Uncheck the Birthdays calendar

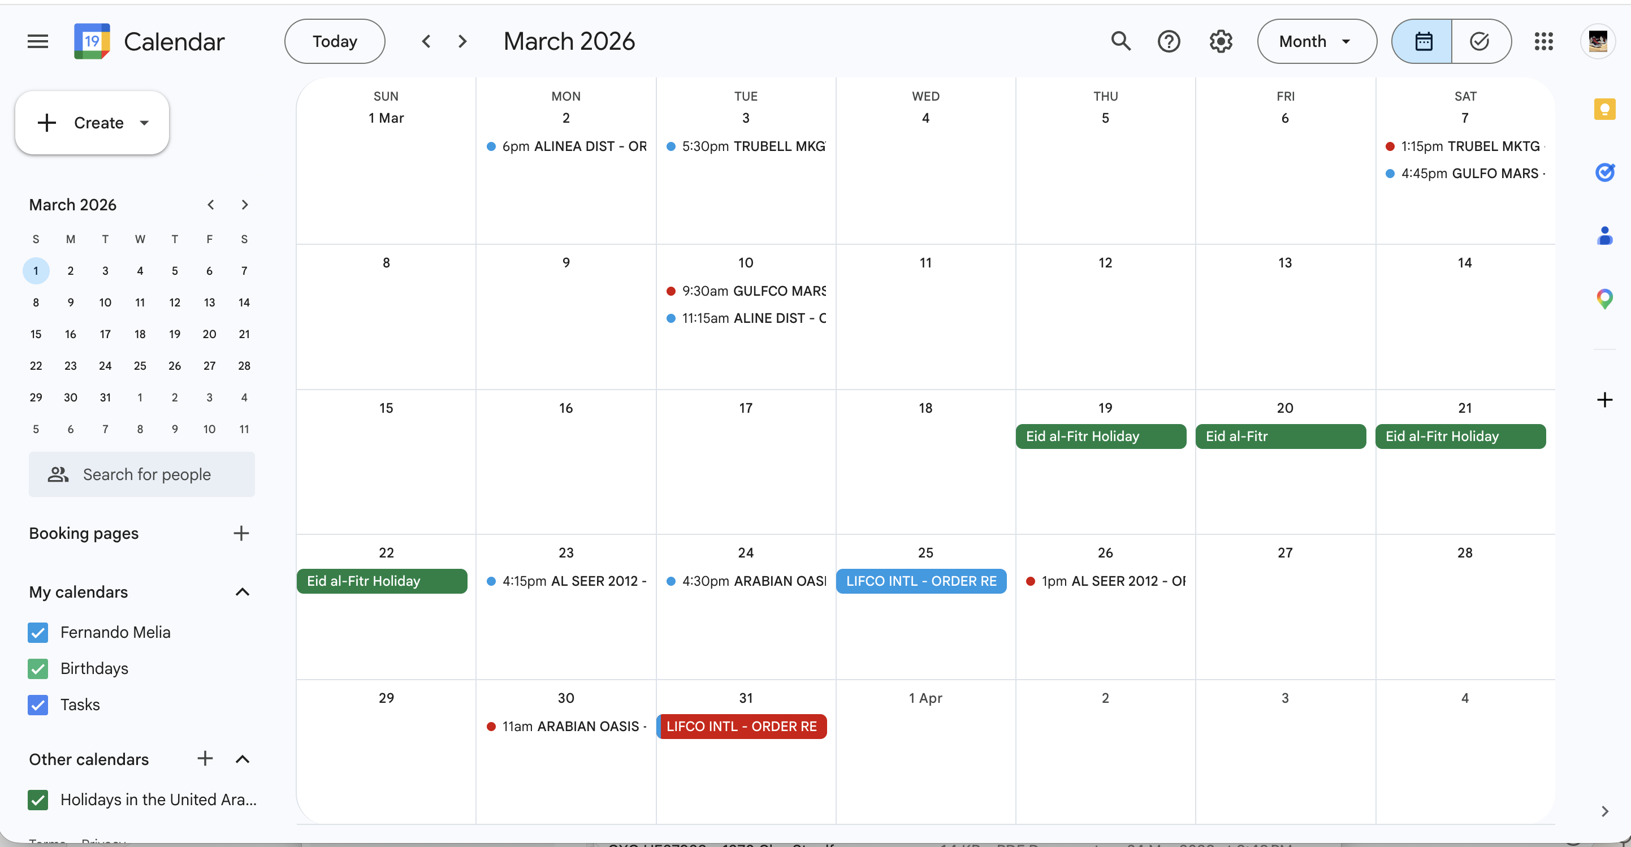[38, 668]
